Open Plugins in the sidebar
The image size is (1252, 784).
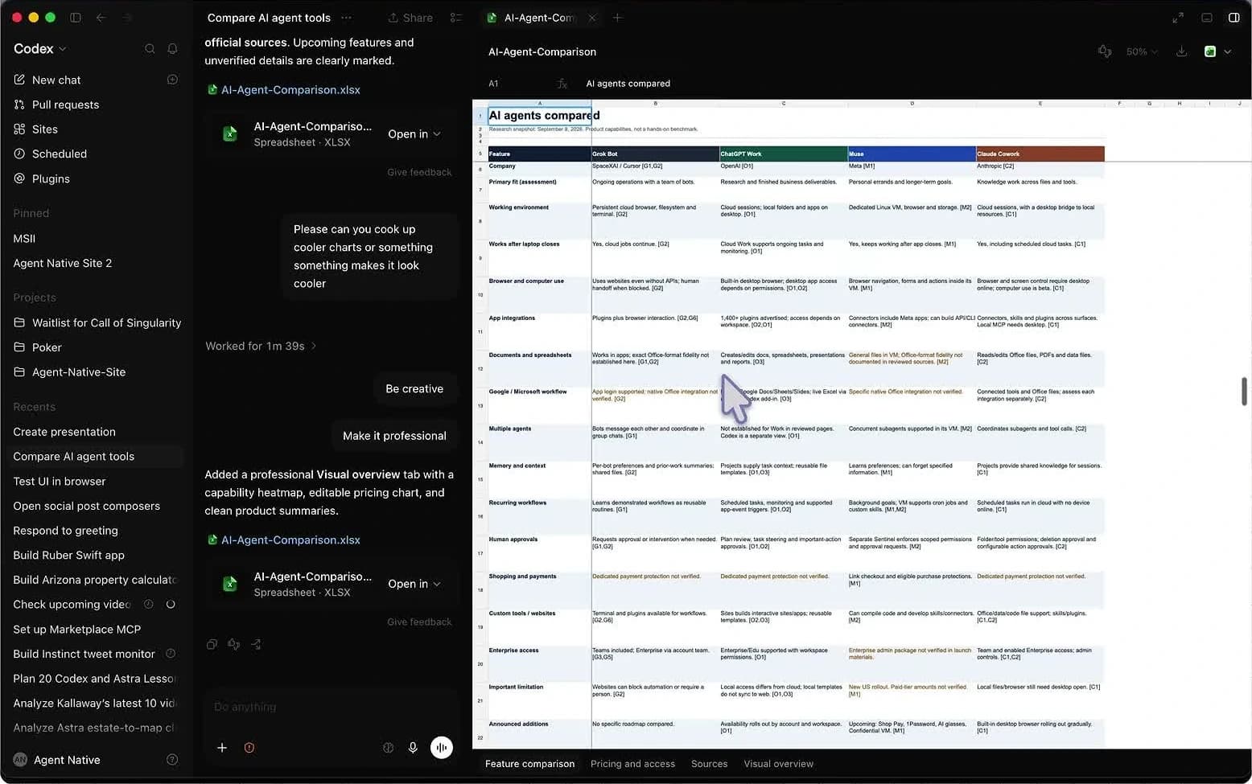point(42,179)
